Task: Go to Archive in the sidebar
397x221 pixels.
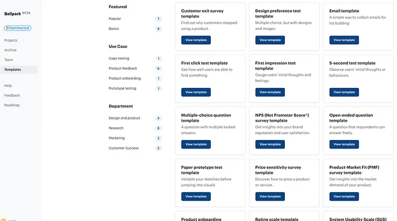Action: 10,50
